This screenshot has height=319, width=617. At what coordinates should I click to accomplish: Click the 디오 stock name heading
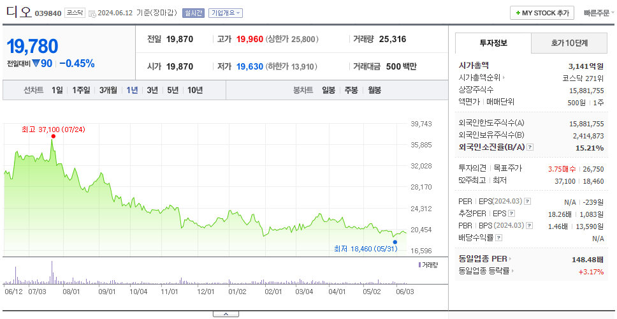click(x=19, y=12)
